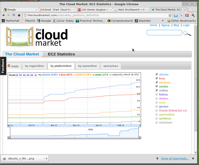Click the chart timeline range slider
The image size is (199, 165).
pyautogui.click(x=74, y=138)
